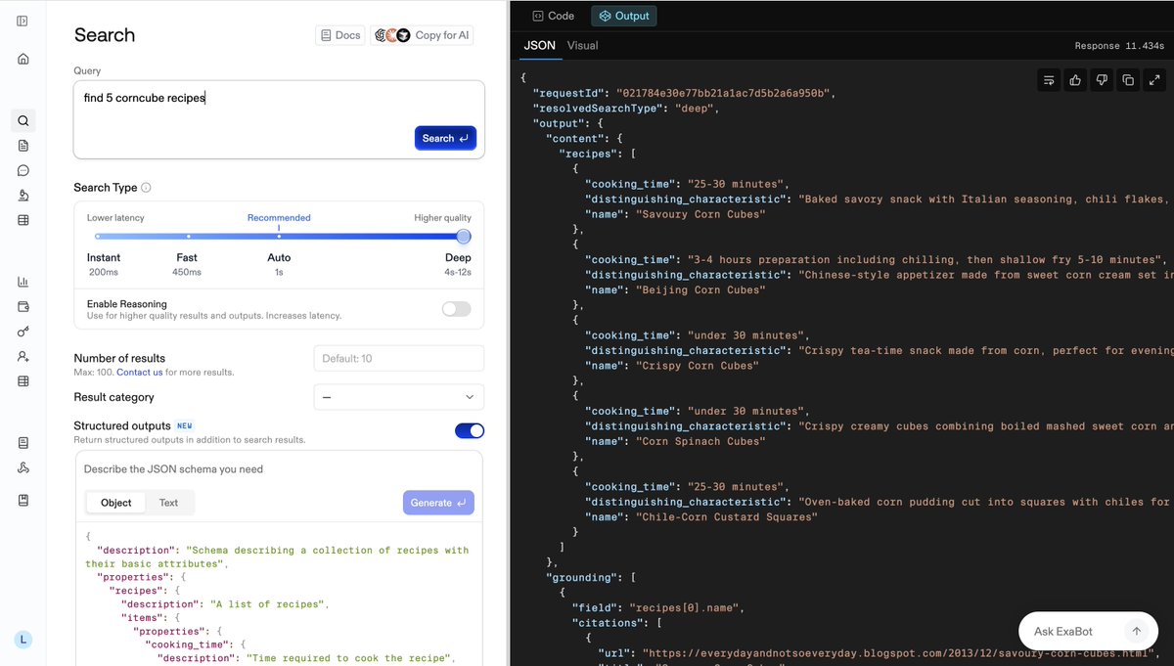1174x666 pixels.
Task: Click the "Structured outputs" NEW badge
Action: tap(185, 426)
